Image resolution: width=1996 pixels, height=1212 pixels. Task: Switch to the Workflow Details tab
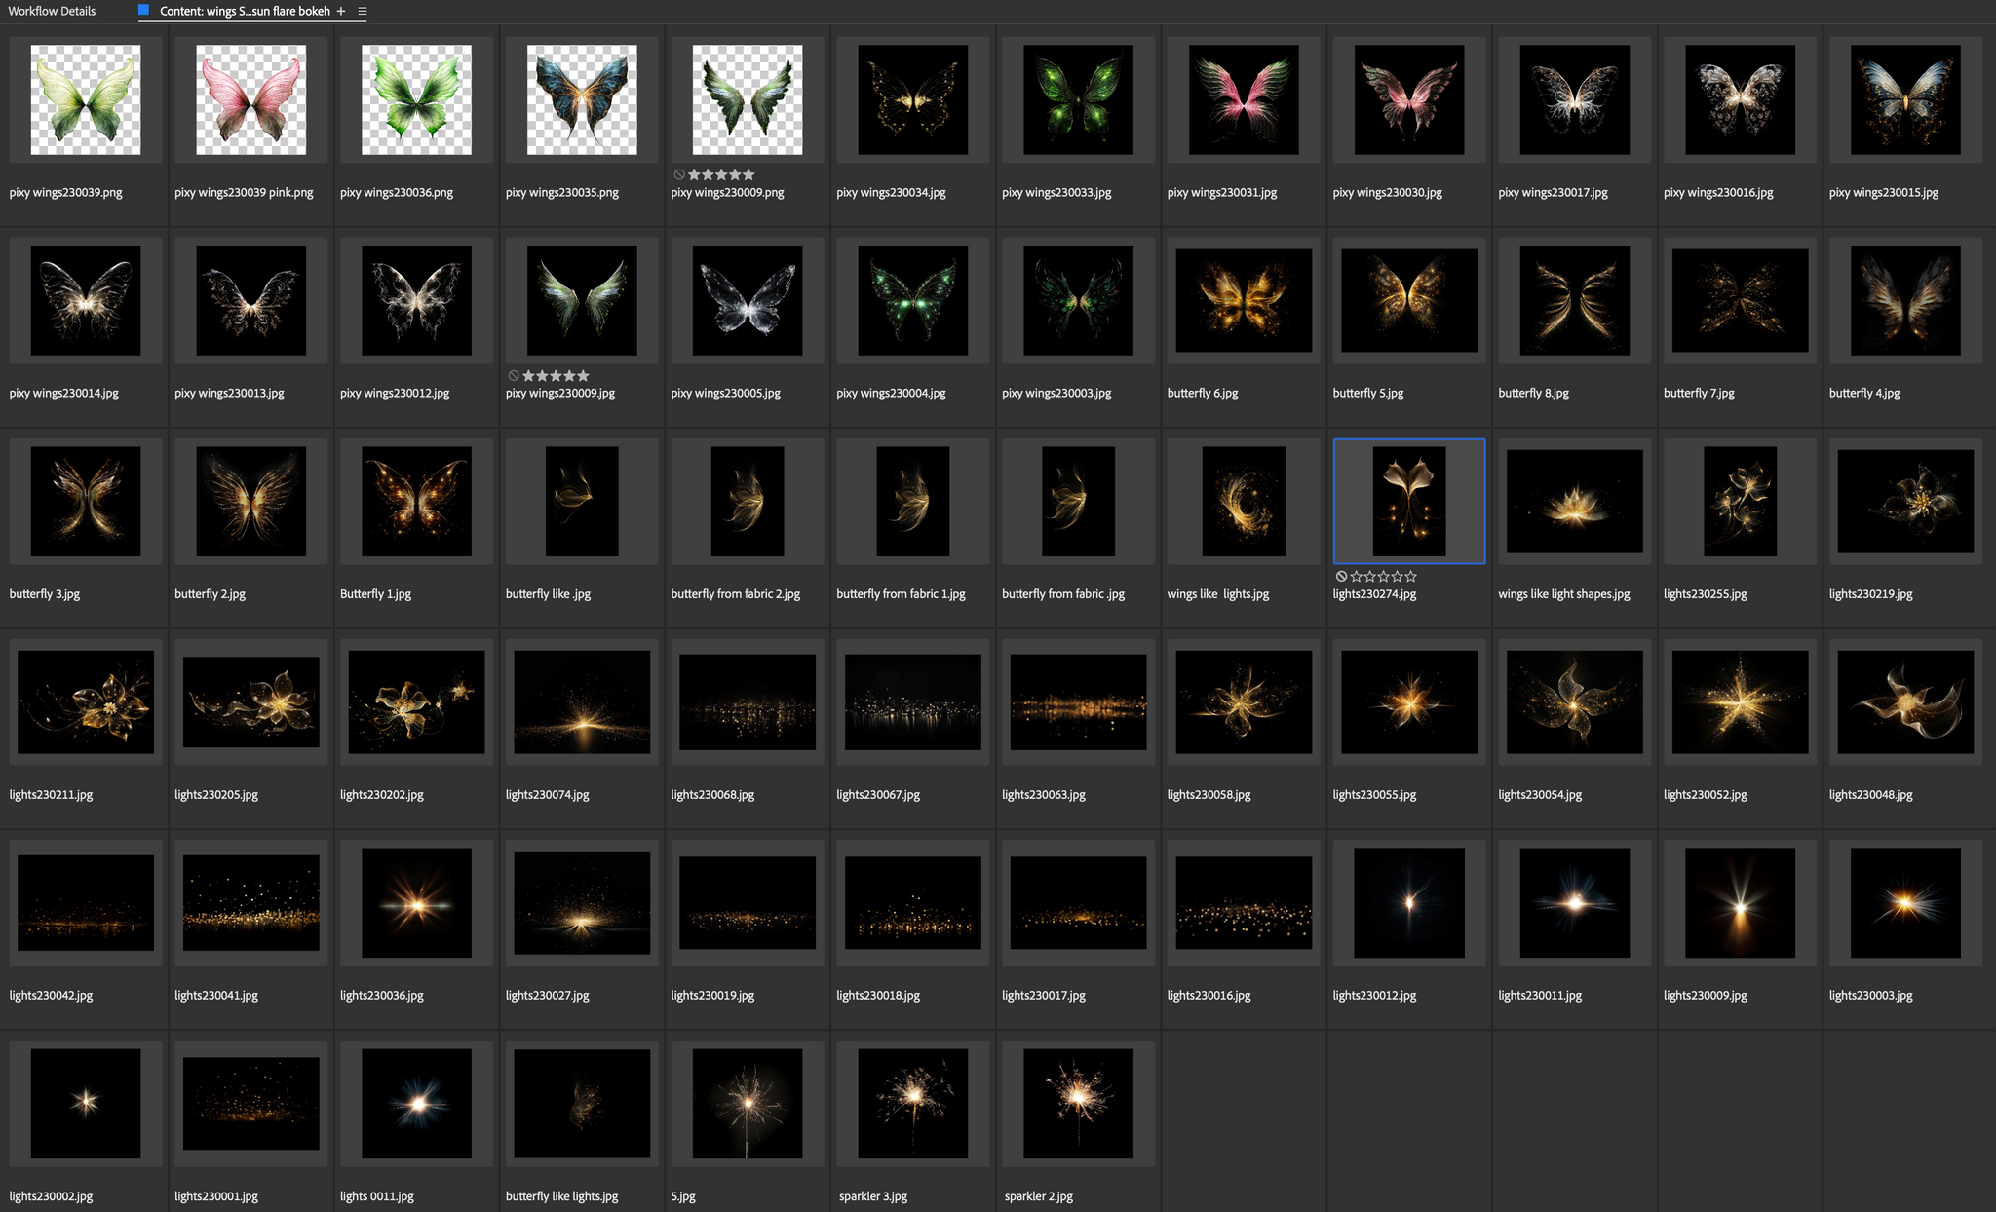(x=52, y=12)
